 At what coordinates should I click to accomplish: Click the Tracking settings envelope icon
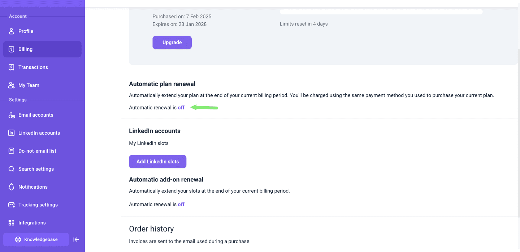11,205
